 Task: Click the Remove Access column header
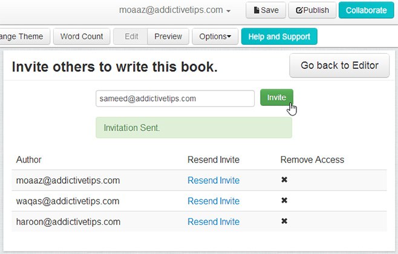point(312,160)
